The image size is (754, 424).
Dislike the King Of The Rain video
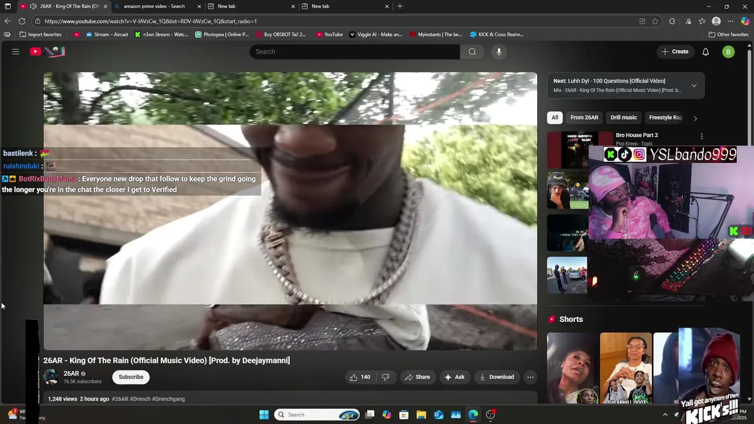(386, 377)
